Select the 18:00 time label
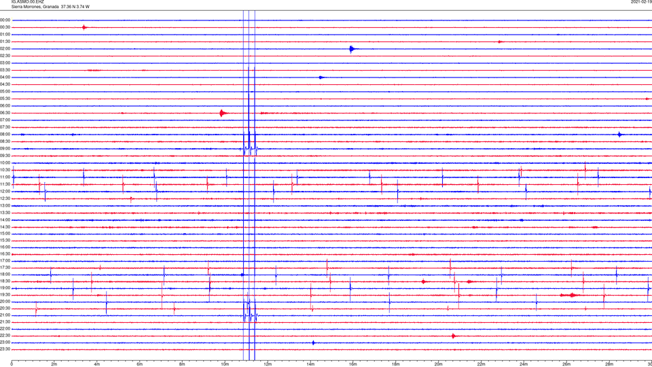The width and height of the screenshot is (652, 367). [5, 275]
